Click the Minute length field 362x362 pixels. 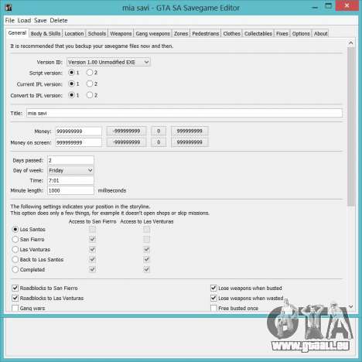coord(70,190)
